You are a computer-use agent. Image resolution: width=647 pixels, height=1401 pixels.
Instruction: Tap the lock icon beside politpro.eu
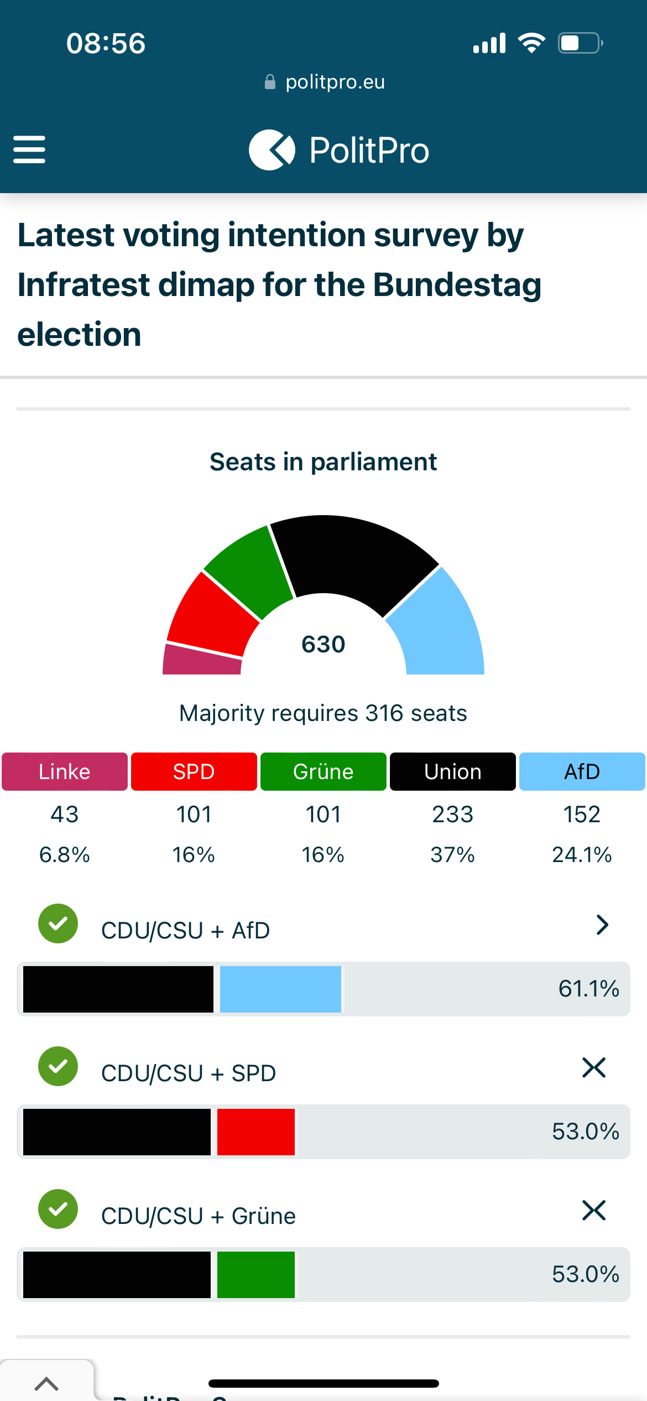coord(270,82)
